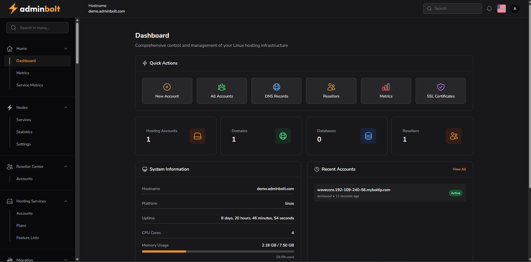Open the language selector flag

(502, 9)
